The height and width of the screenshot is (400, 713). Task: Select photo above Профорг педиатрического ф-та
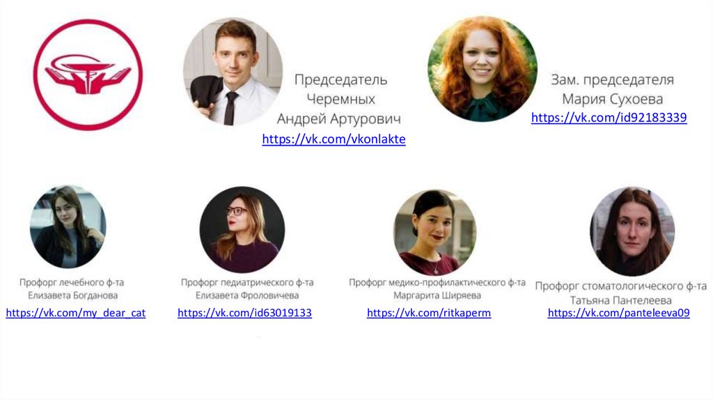(242, 229)
